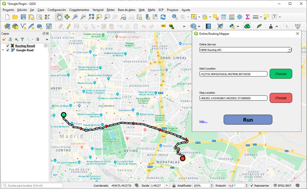
Task: Open the Escala scale dropdown
Action: [x=167, y=186]
